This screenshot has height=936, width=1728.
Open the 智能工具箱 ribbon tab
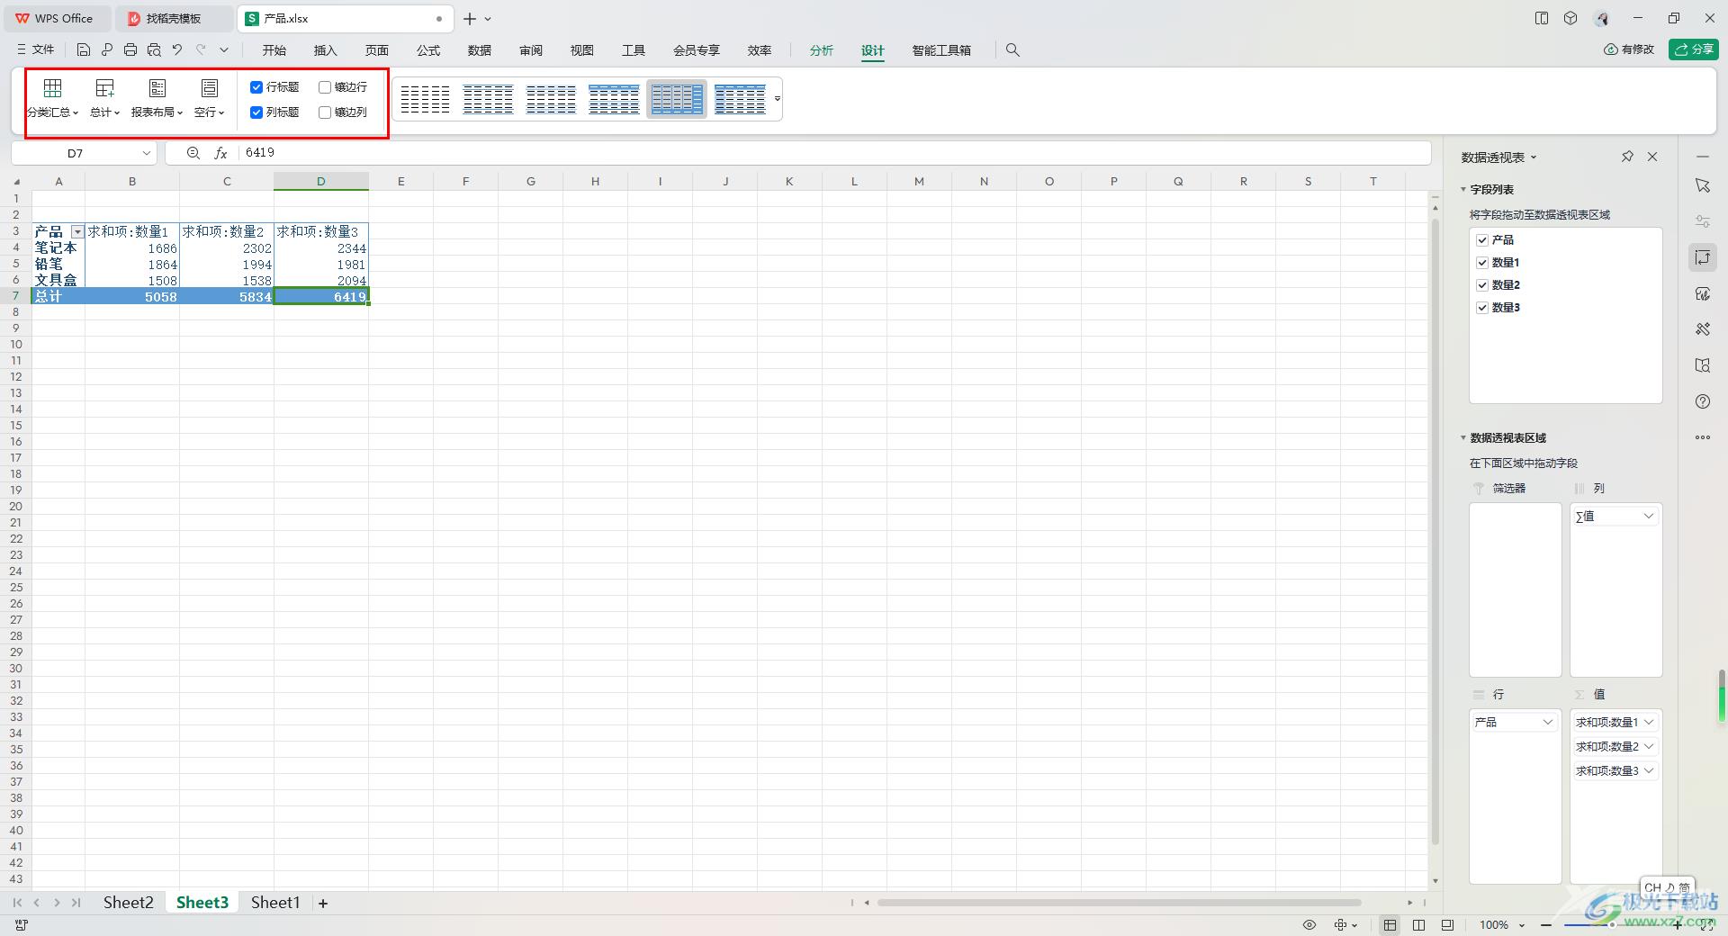pyautogui.click(x=941, y=50)
